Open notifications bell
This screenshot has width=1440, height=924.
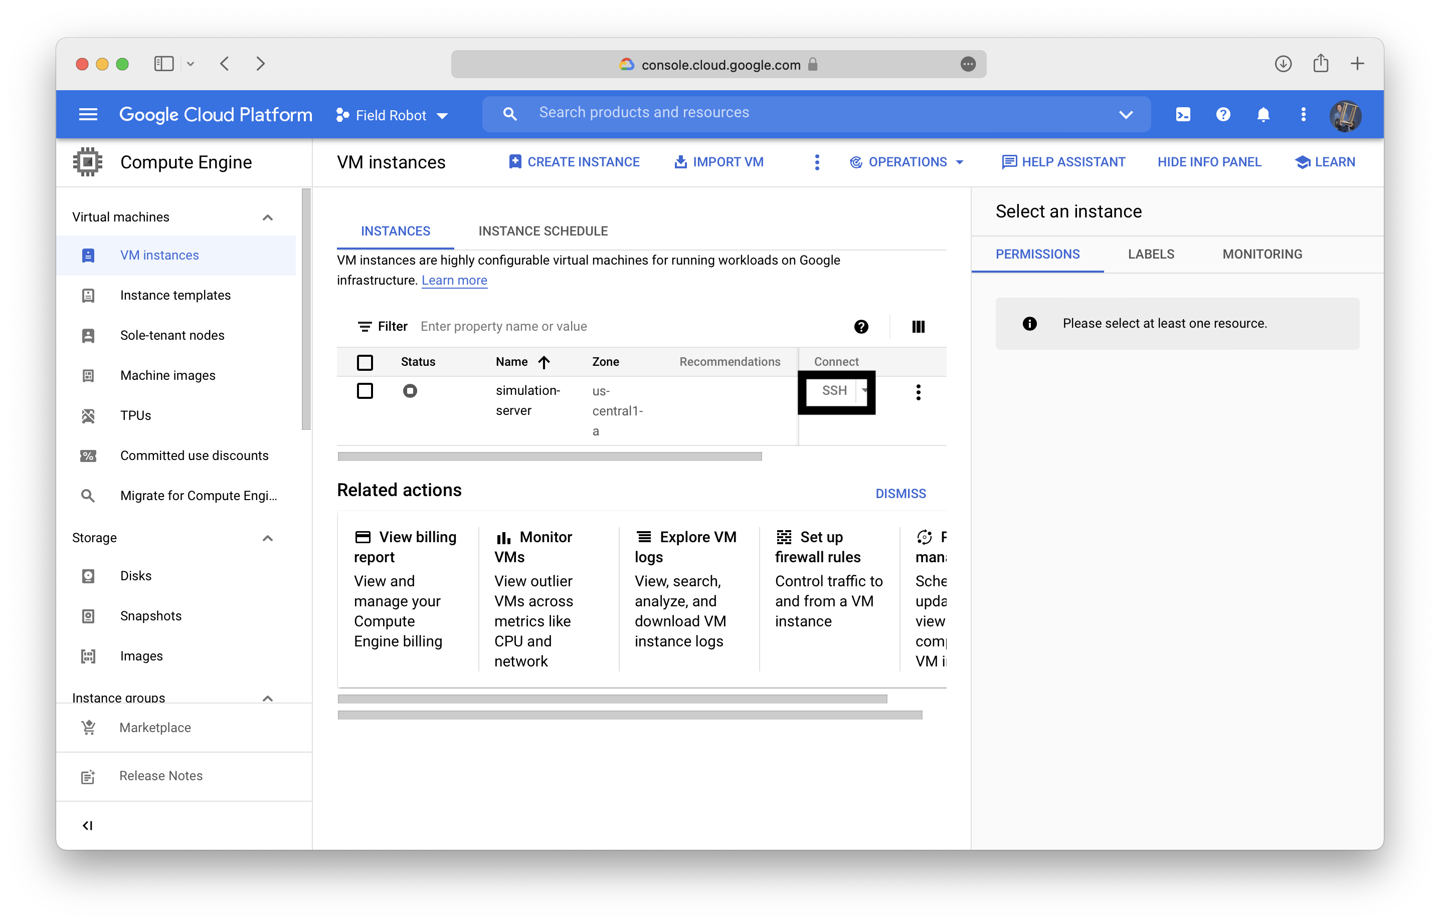point(1263,114)
